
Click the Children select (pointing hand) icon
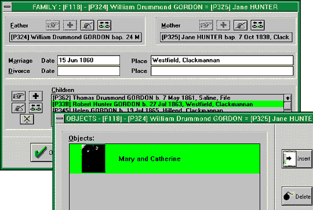19,96
